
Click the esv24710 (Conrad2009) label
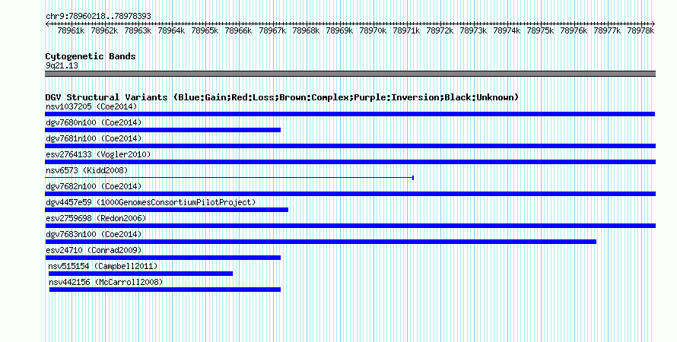[94, 250]
